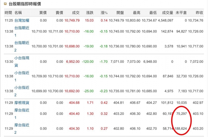Click the 賣價 column header

point(59,13)
